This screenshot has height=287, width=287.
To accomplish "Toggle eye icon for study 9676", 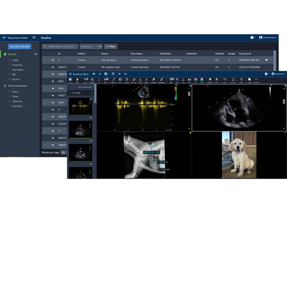I will [x=53, y=88].
